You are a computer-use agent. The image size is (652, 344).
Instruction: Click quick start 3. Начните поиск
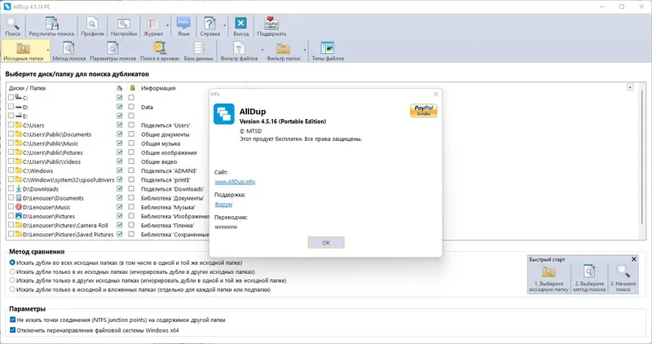pos(623,278)
